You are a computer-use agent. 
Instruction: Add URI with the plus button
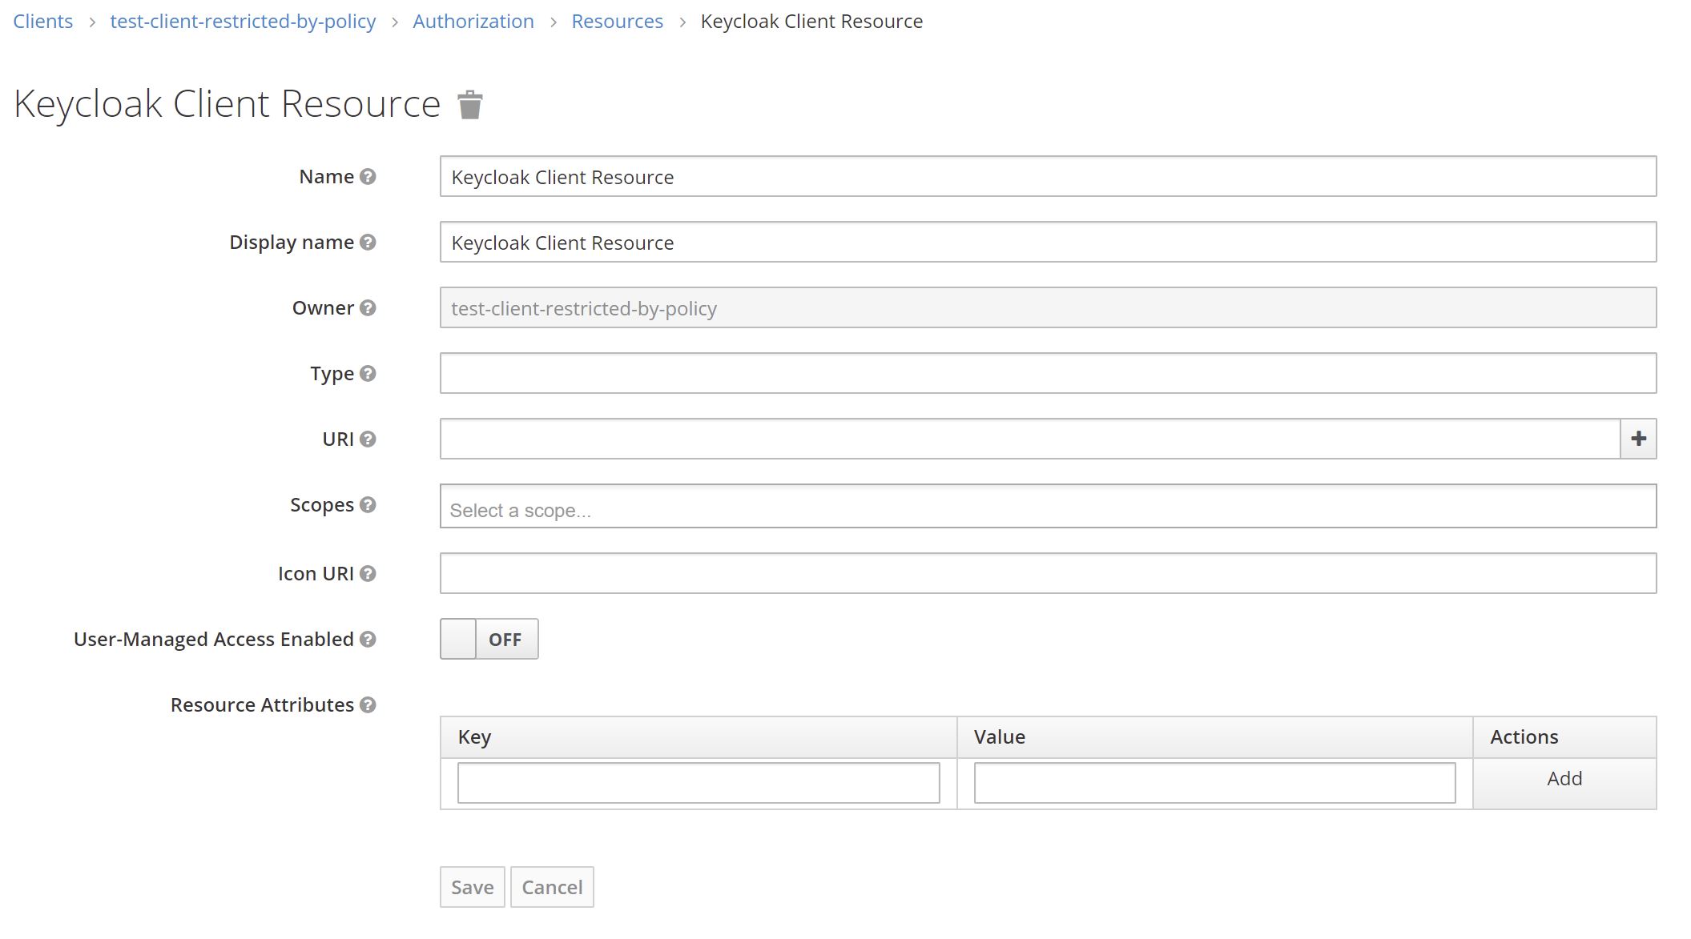click(1638, 439)
